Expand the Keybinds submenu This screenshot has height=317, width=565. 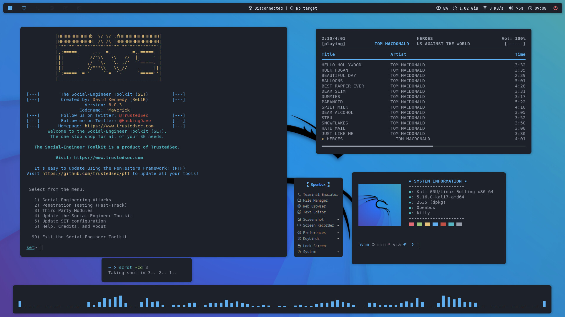[318, 239]
